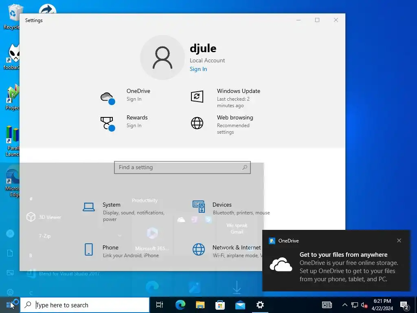Viewport: 417px width, 313px height.
Task: Open the Action Center notifications icon
Action: coord(404,305)
